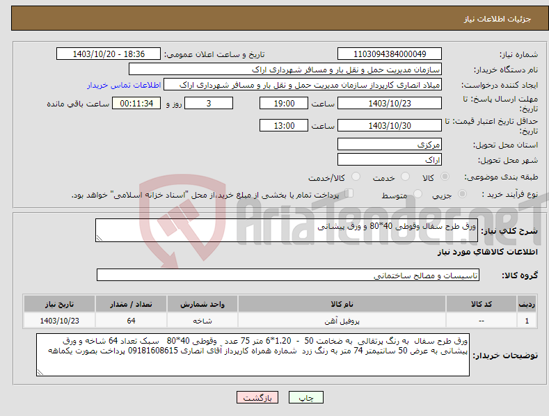Click the شاخه unit cell
The height and width of the screenshot is (416, 549).
click(x=202, y=321)
